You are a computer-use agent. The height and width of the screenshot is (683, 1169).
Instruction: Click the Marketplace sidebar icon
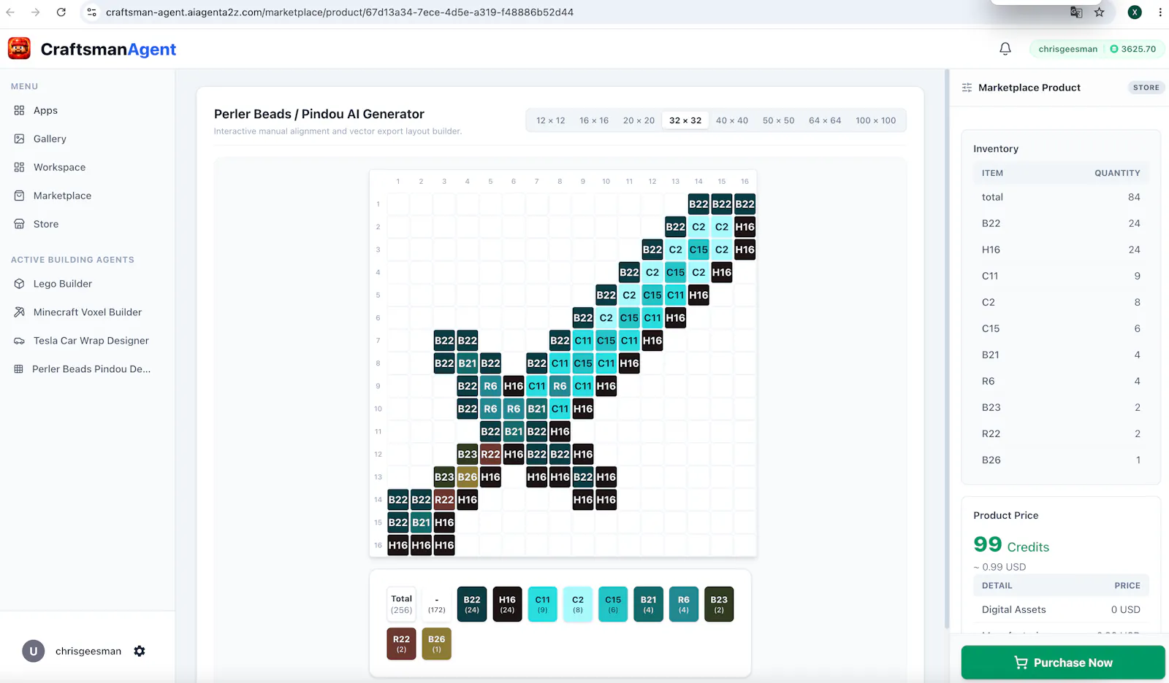19,196
